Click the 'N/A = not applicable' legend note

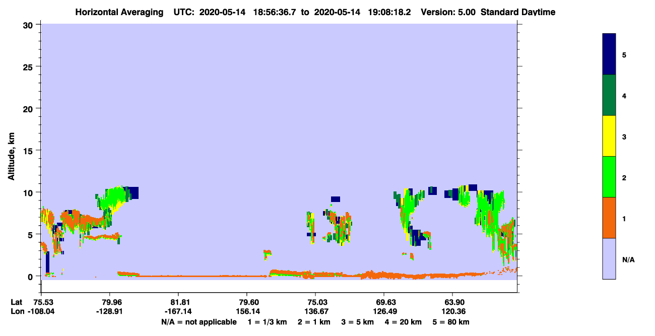199,322
